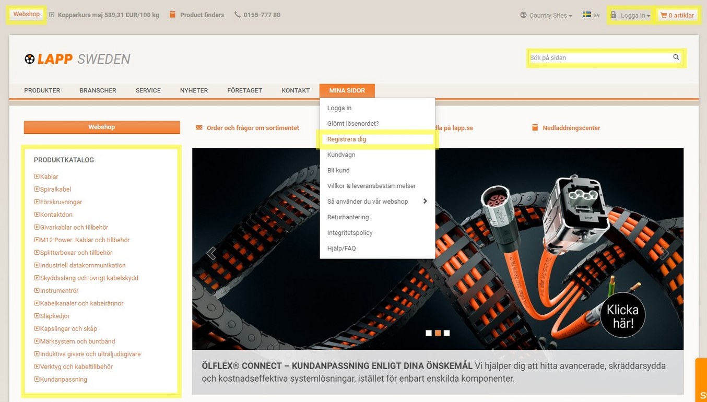
Task: Open Givarkablar och tillbehör category
Action: click(74, 227)
